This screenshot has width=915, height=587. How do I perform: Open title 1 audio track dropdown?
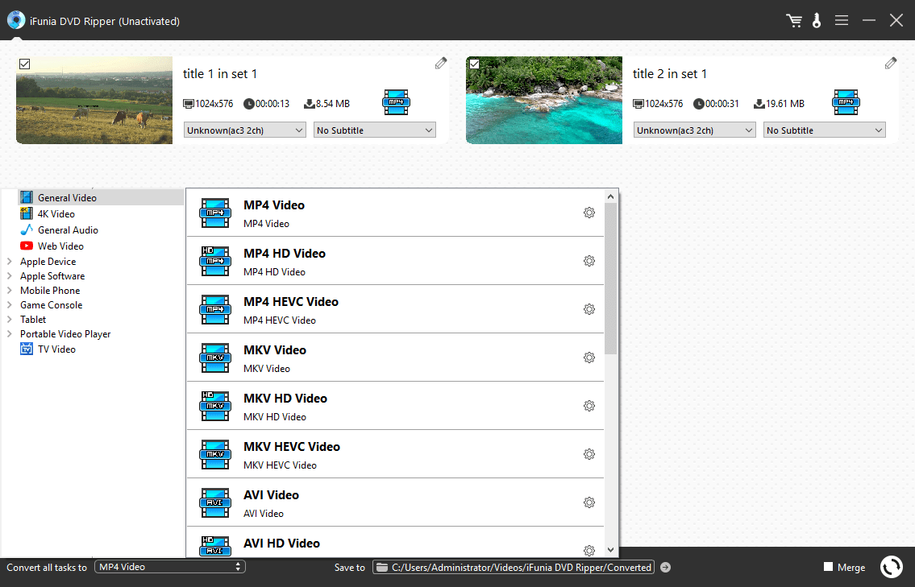pyautogui.click(x=244, y=130)
